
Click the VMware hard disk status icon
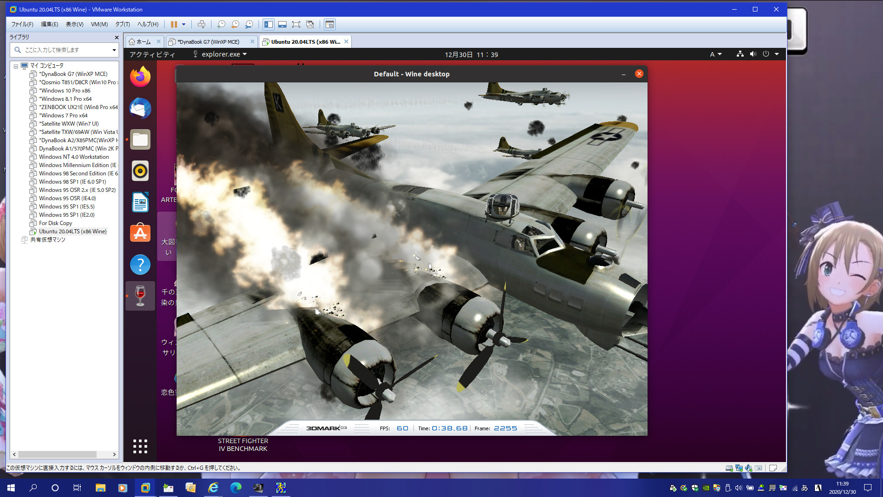coord(729,468)
